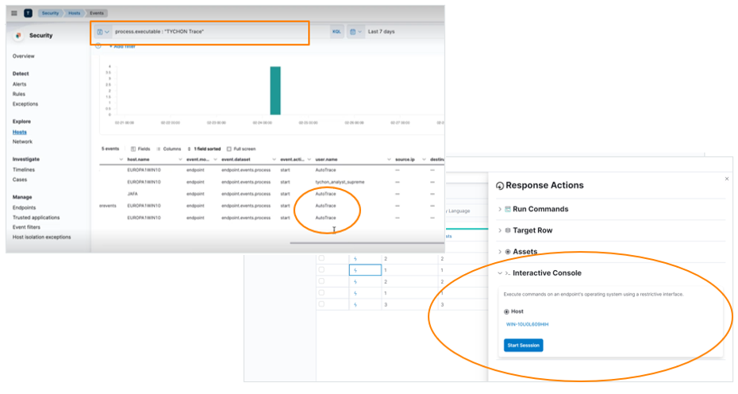Open Exceptions in Security sidebar
738x394 pixels.
pos(25,104)
